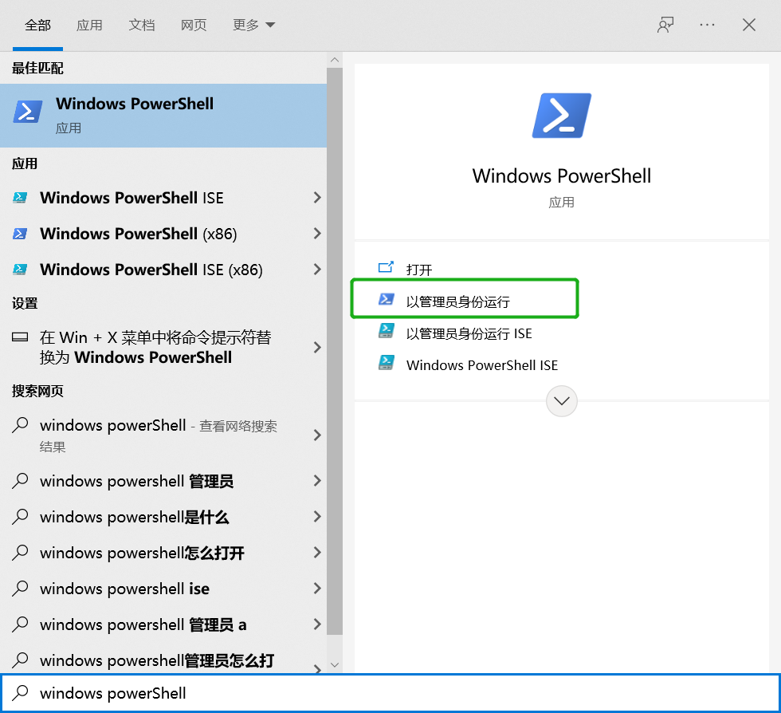
Task: Switch to the 文档 tab
Action: click(142, 25)
